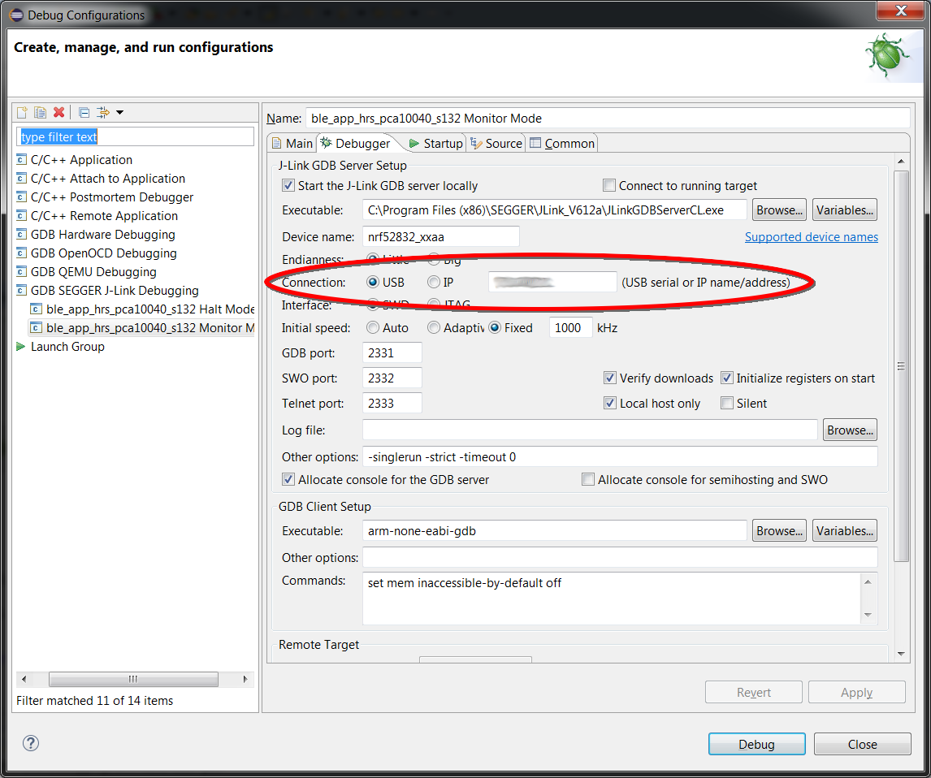Click the Log file path field
The image size is (931, 778).
(590, 430)
